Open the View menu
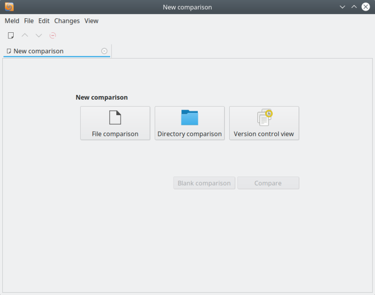This screenshot has width=375, height=295. 91,21
